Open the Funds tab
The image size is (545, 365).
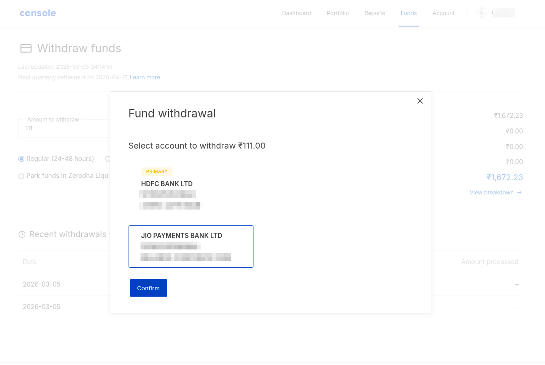[409, 13]
